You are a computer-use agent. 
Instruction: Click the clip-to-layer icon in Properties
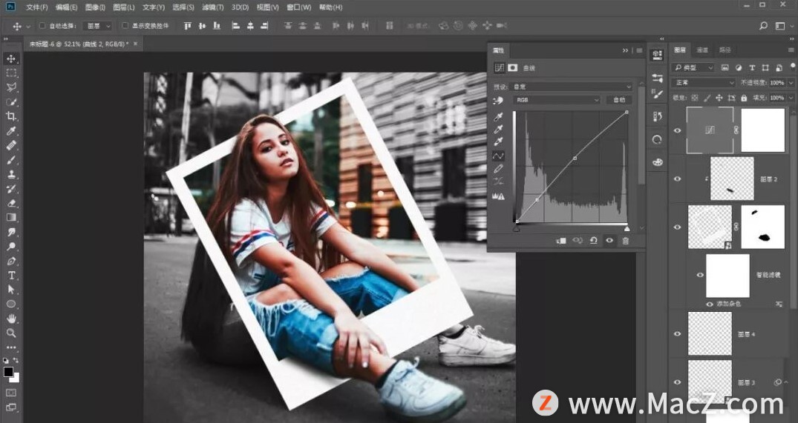(x=561, y=241)
